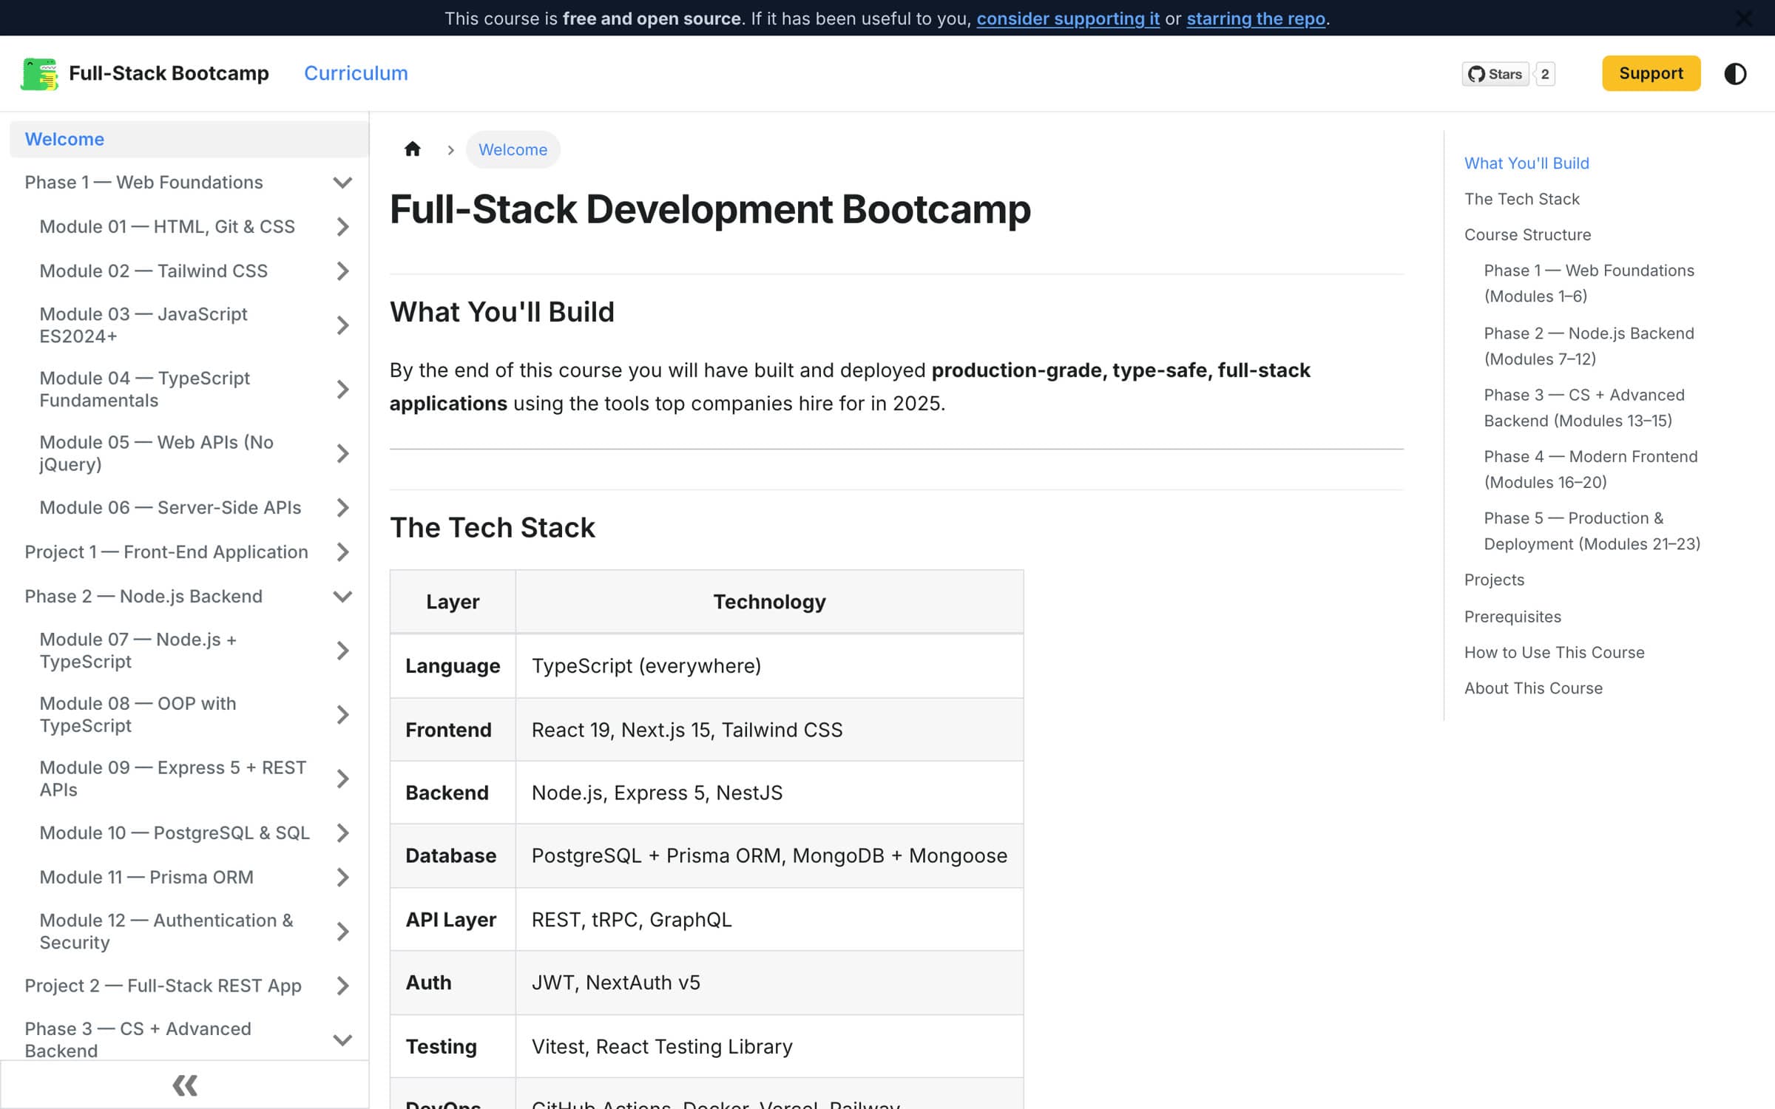Toggle dark/light mode icon
Screen dimensions: 1775x1109
[x=1735, y=73]
